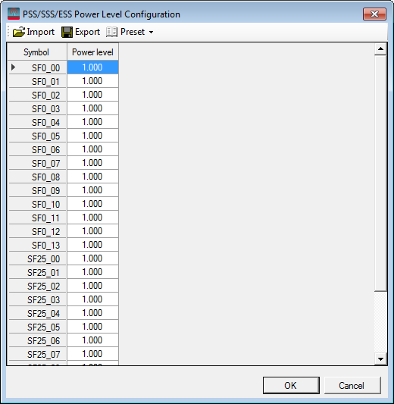Click the scrollbar up arrow
The image size is (394, 404).
click(x=380, y=49)
